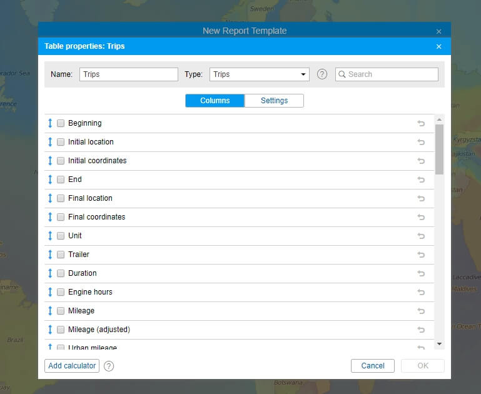Click the reorder arrow icon for Initial location
The height and width of the screenshot is (394, 481).
pyautogui.click(x=50, y=142)
